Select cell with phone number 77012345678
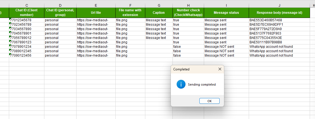This screenshot has height=119, width=315. coord(27,20)
